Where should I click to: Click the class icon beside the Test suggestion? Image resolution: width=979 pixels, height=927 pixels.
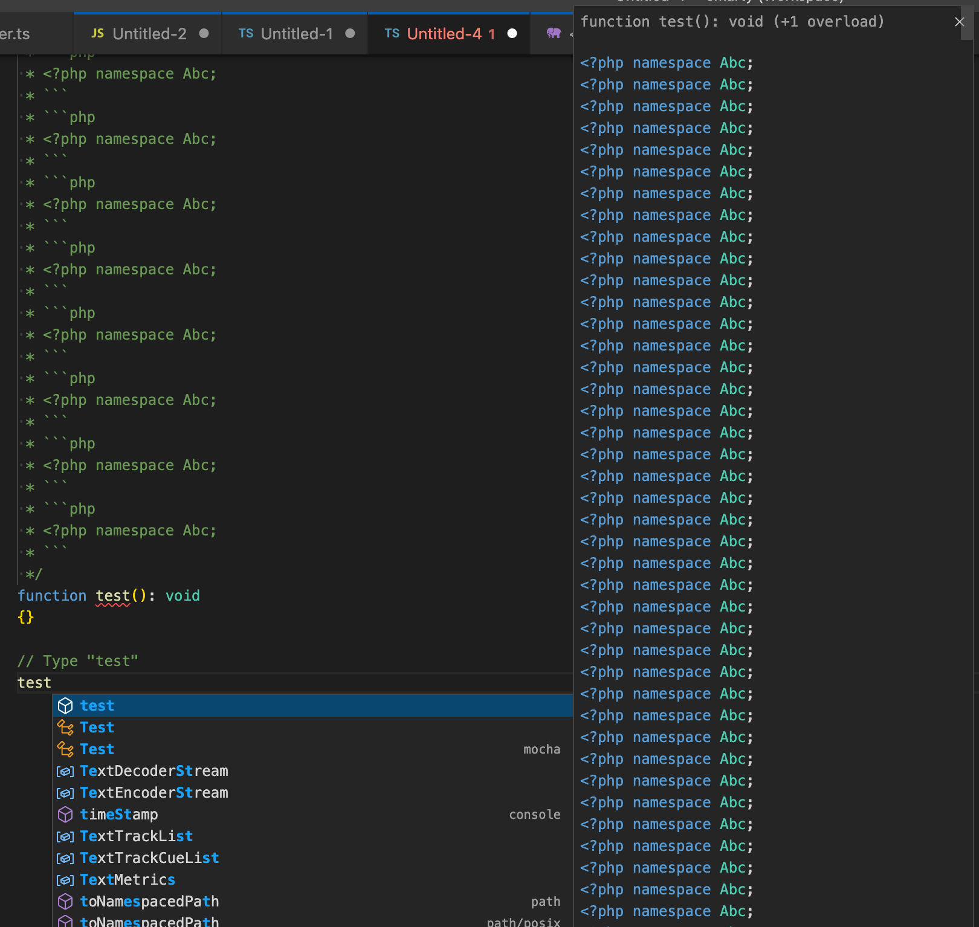click(65, 727)
